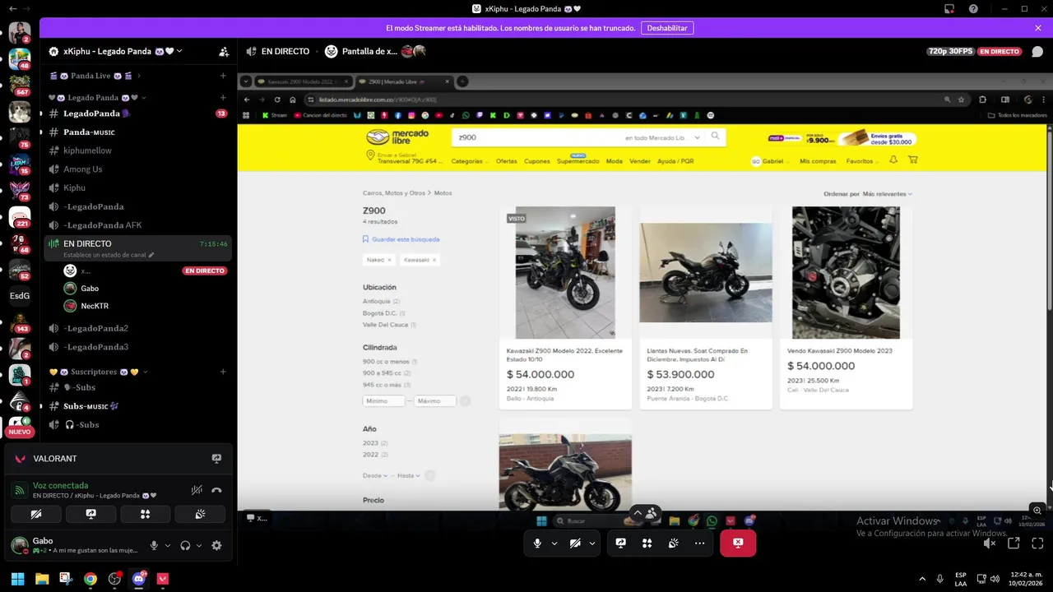This screenshot has height=592, width=1053.
Task: Open activities launcher in the voice panel
Action: click(146, 514)
